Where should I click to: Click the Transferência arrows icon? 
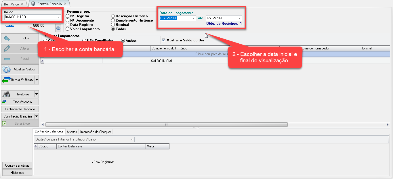click(x=4, y=102)
